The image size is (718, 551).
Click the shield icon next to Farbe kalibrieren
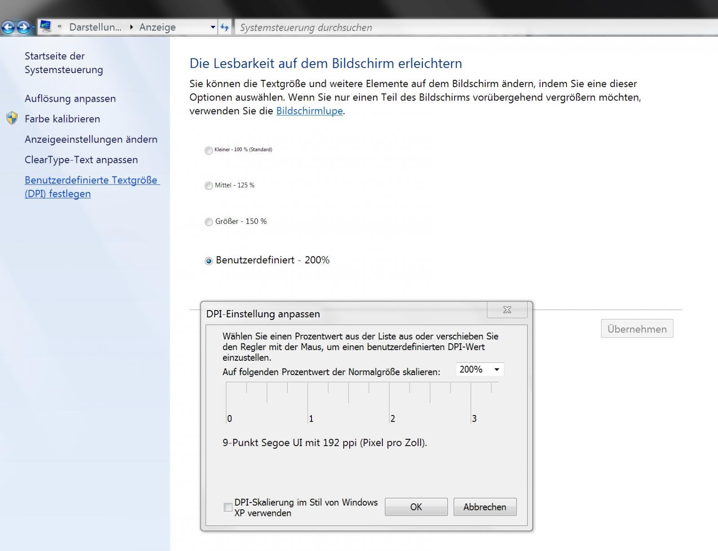tap(12, 118)
